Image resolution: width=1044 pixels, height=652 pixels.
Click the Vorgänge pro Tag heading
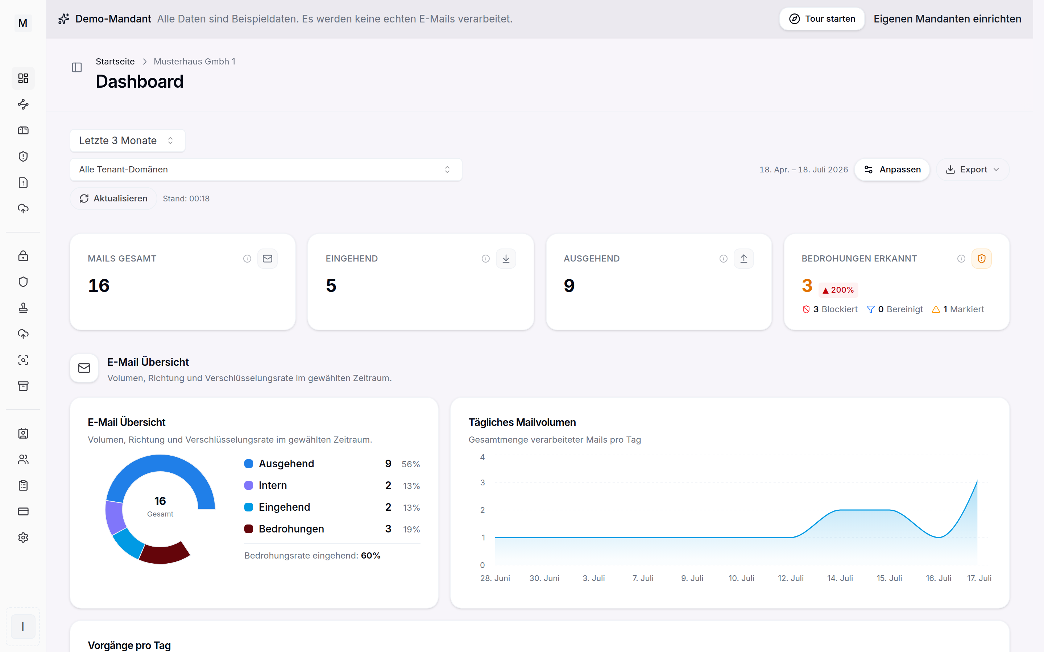(x=129, y=645)
